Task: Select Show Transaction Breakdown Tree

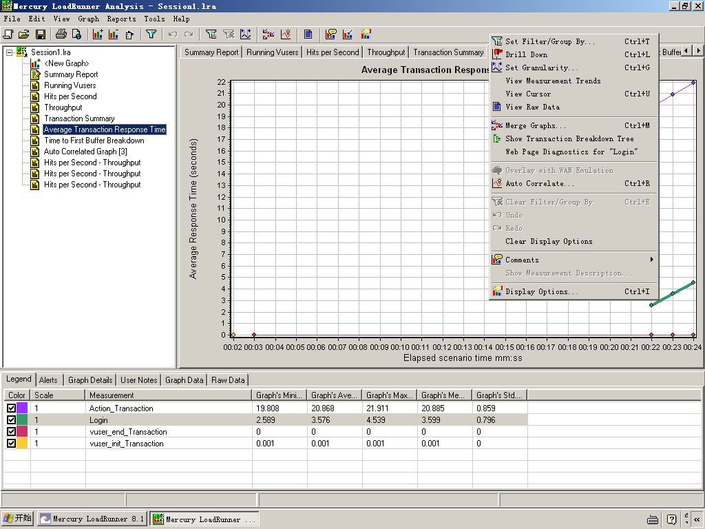Action: coord(572,138)
